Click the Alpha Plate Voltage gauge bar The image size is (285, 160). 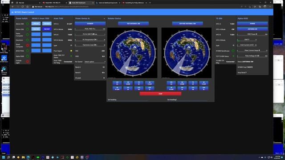[x=252, y=56]
